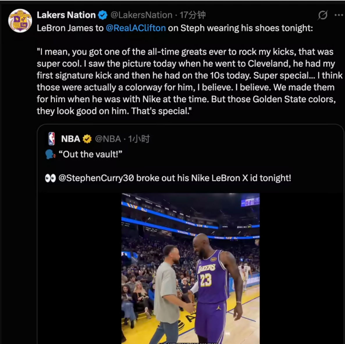Open the @NBA handle

pyautogui.click(x=108, y=139)
